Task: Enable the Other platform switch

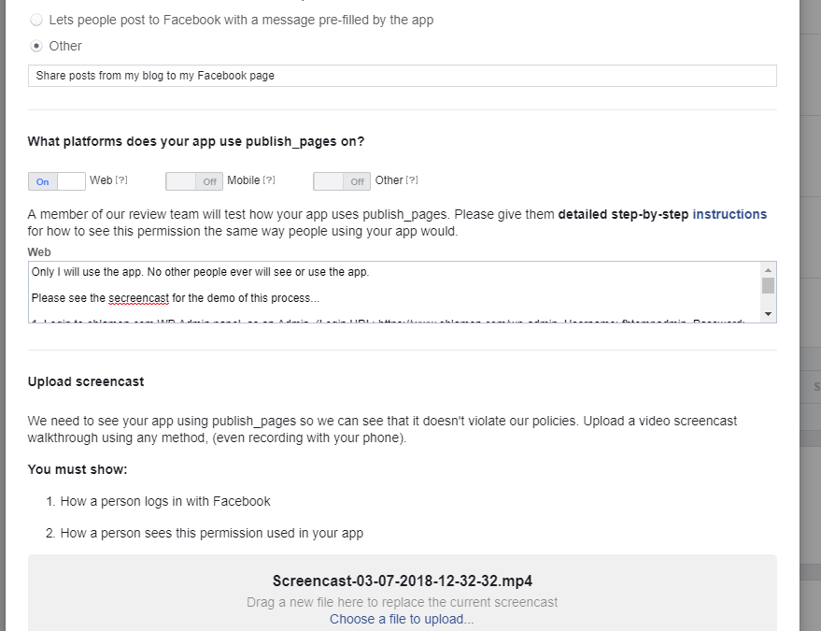Action: tap(342, 181)
